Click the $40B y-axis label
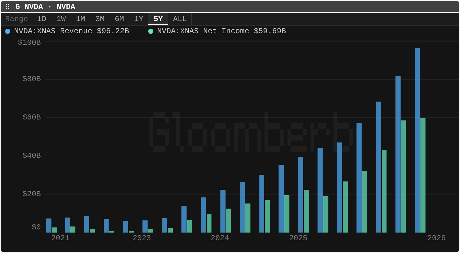Screen dimensions: 460x253 (31, 156)
